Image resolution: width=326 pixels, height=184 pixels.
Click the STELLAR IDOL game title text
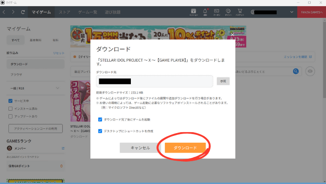click(x=80, y=128)
